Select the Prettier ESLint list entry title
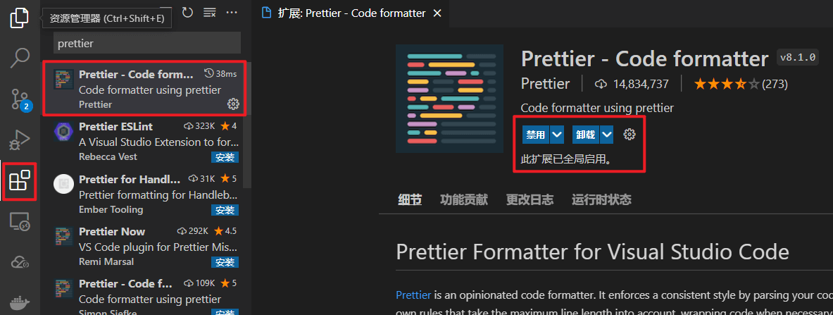 115,127
